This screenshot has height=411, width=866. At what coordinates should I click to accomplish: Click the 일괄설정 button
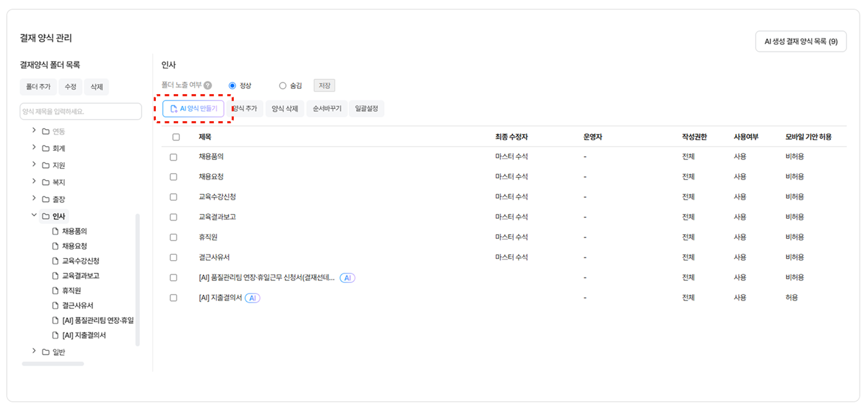click(366, 109)
